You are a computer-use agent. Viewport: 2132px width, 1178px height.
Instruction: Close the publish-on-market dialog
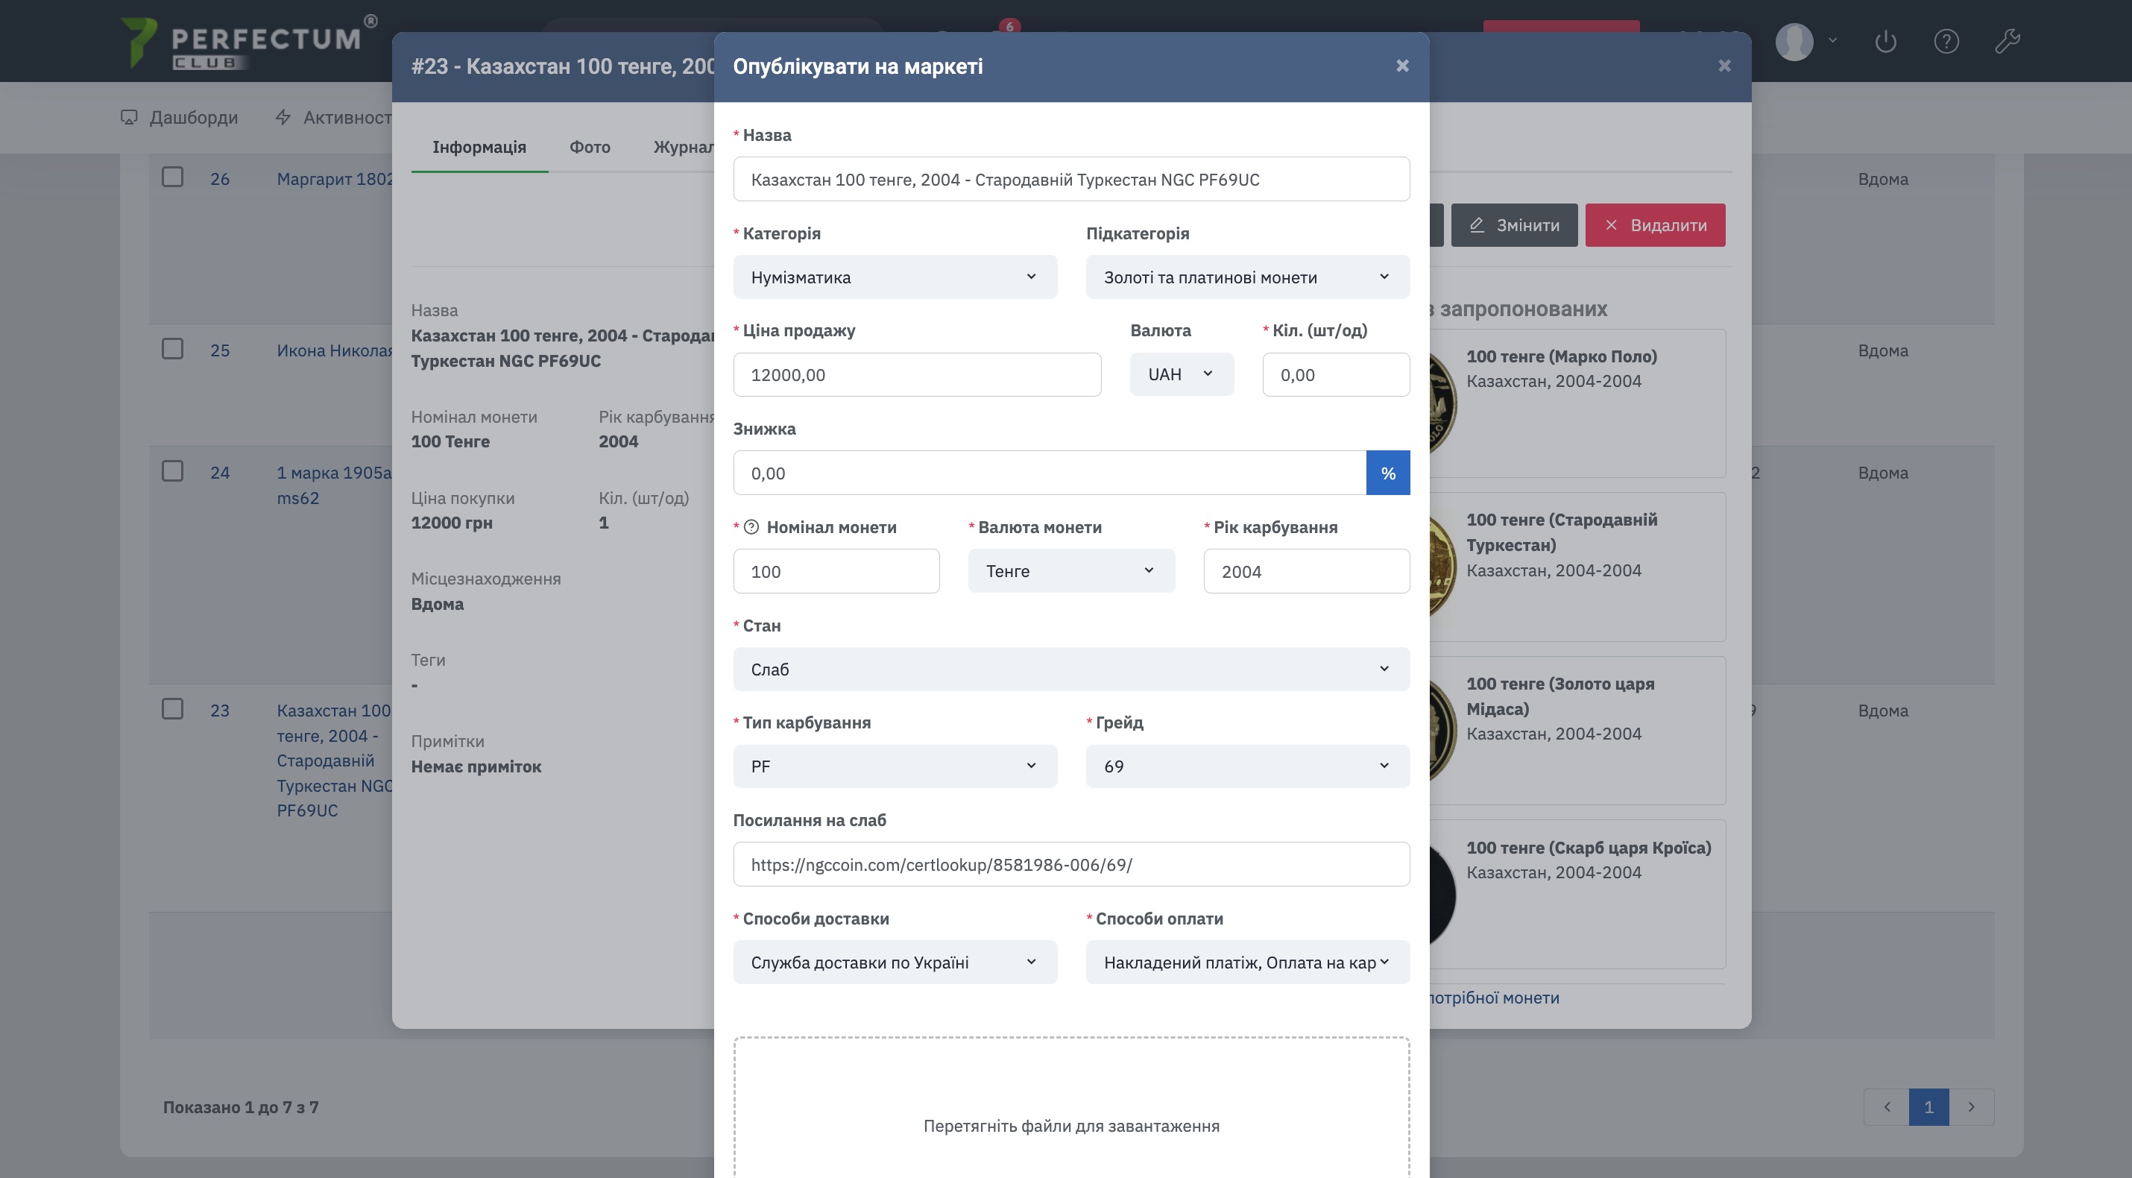[1402, 66]
